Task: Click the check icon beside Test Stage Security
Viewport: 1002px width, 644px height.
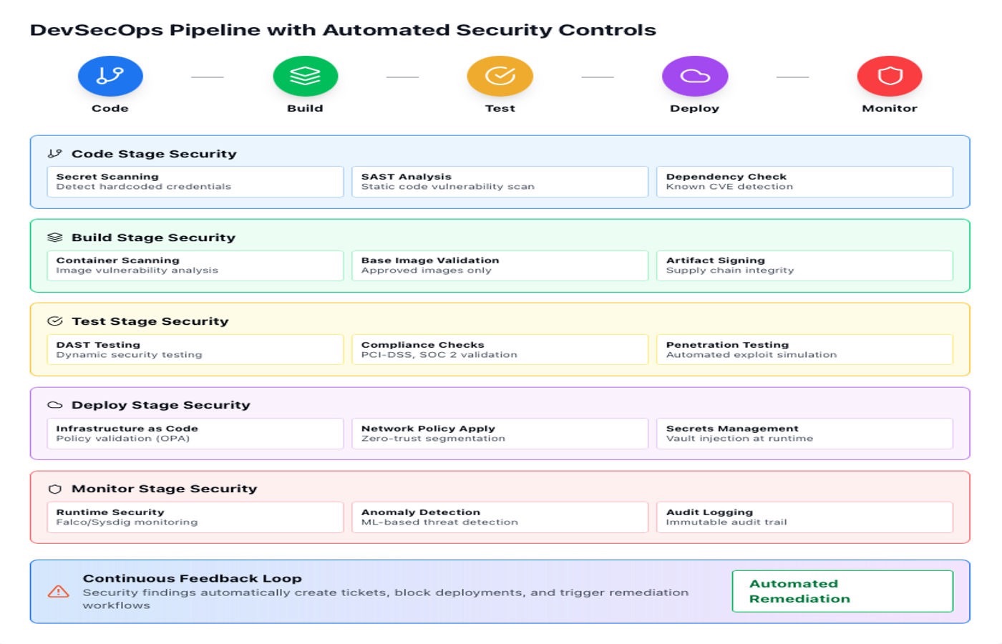Action: point(55,321)
